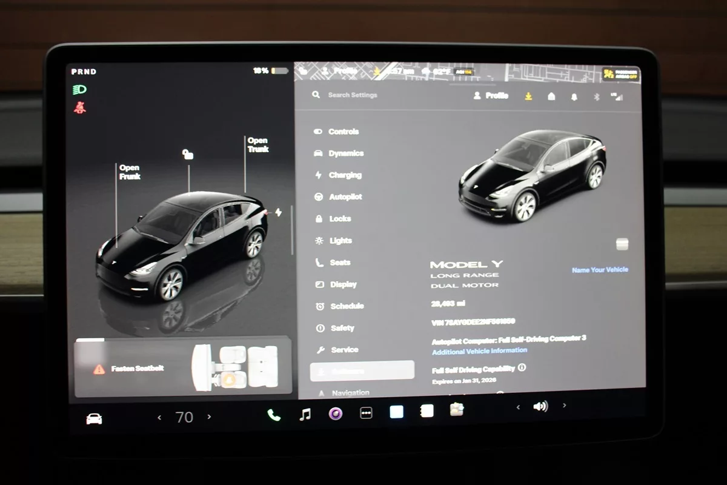Open the Autopilot settings menu
The height and width of the screenshot is (485, 727).
point(345,197)
